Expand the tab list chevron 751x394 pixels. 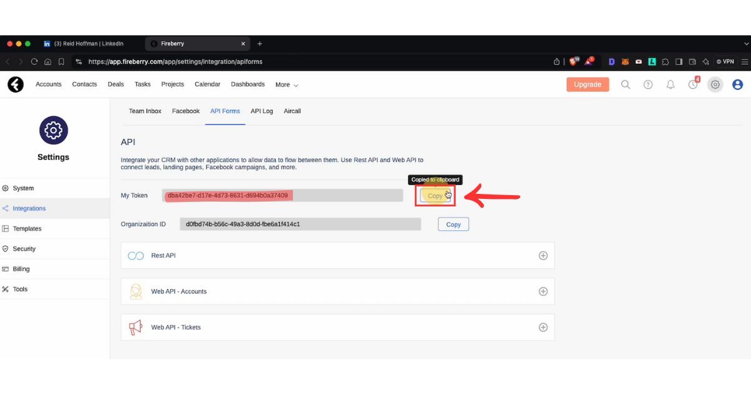(x=746, y=44)
